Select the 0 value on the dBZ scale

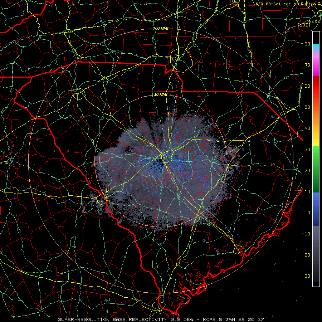point(309,213)
